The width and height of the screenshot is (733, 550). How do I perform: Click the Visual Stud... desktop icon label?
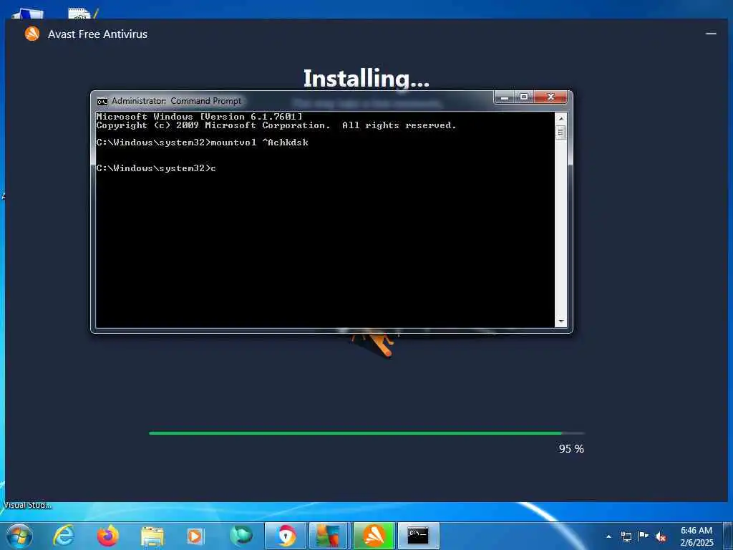point(27,505)
